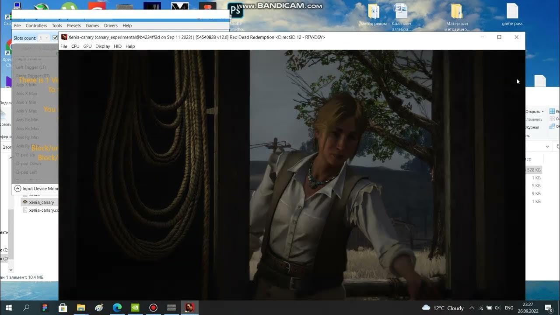
Task: Open File menu in controller mapper window
Action: 17,26
